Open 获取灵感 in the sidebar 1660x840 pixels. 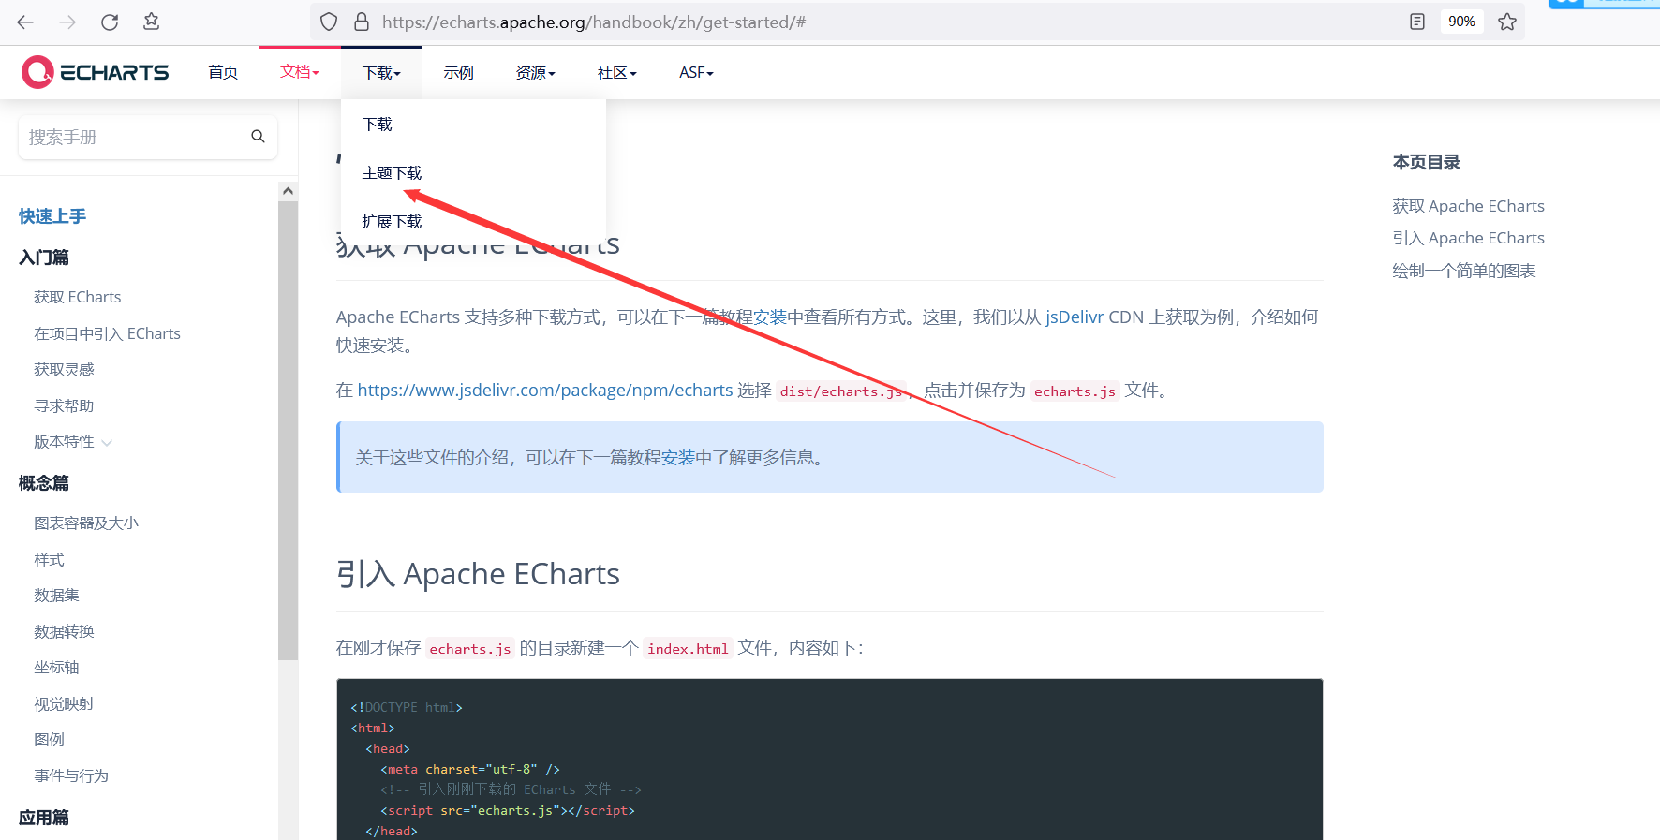click(x=64, y=369)
